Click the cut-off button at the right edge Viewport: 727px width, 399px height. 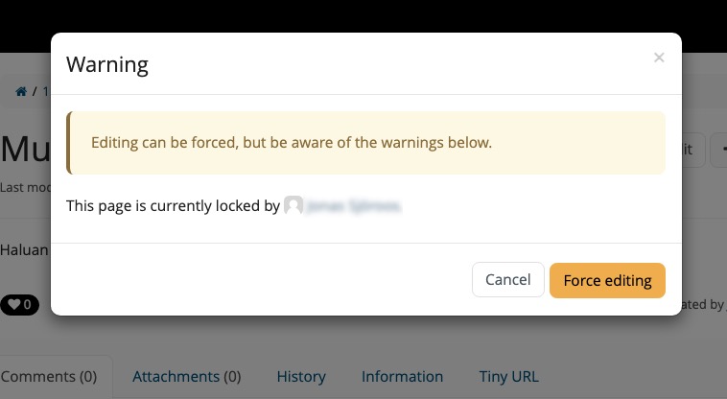point(718,150)
